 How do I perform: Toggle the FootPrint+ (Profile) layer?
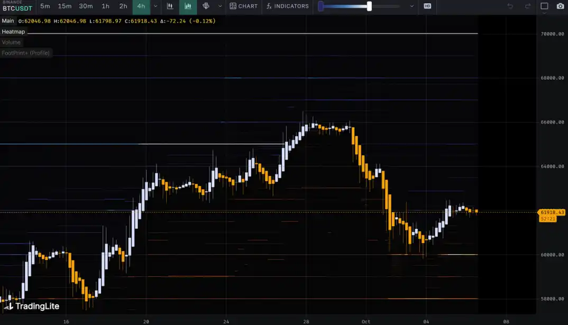[x=25, y=53]
